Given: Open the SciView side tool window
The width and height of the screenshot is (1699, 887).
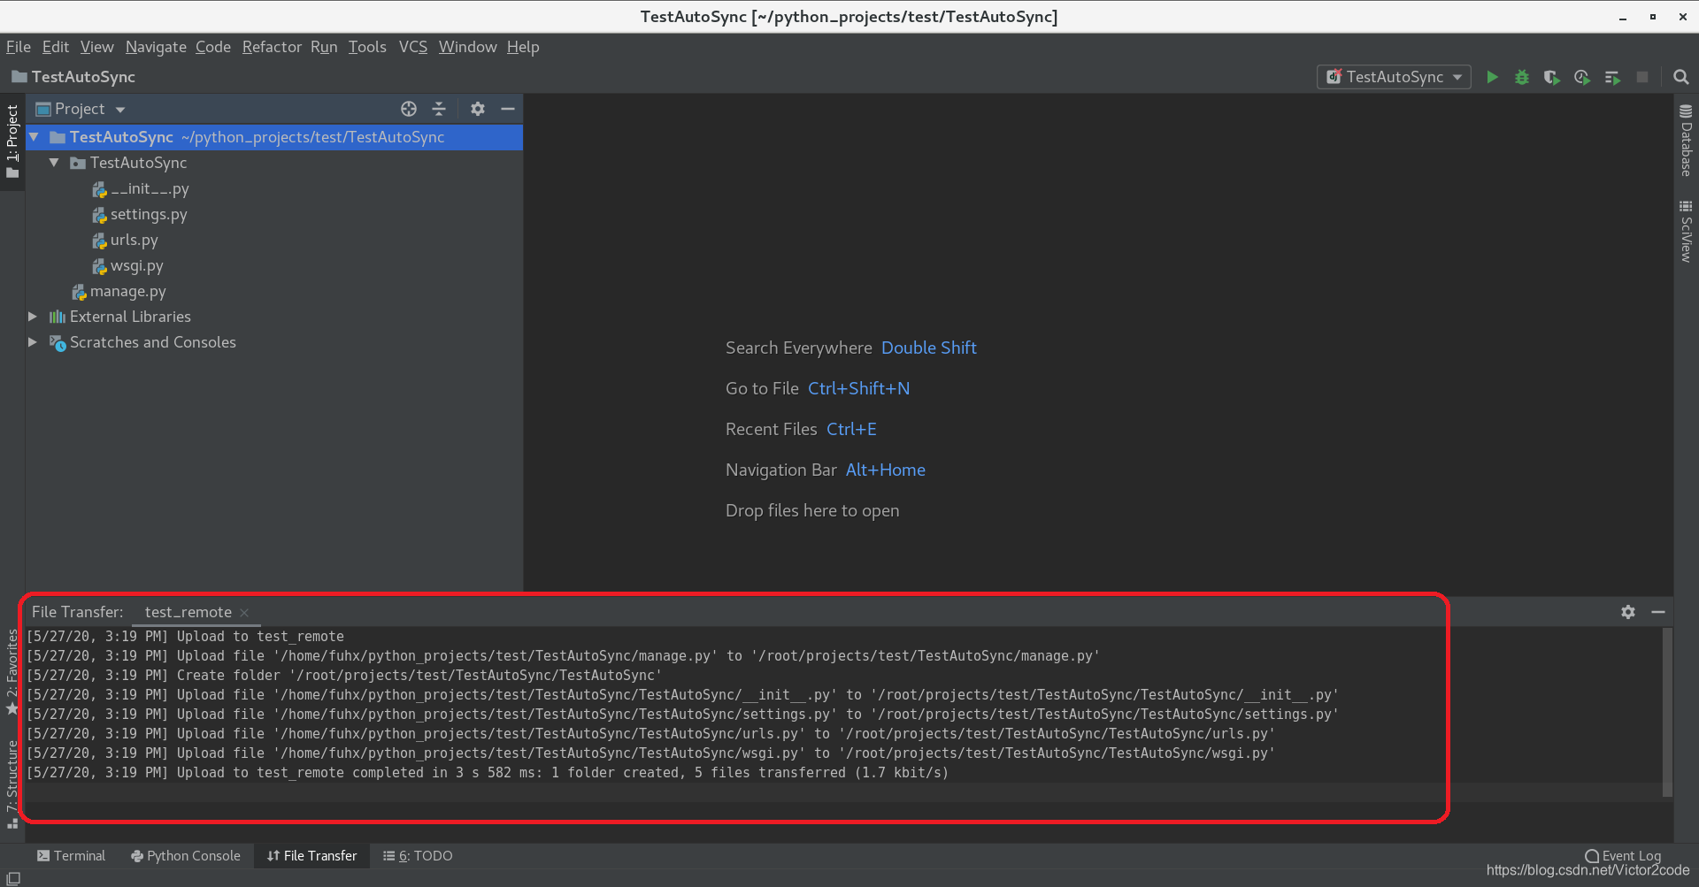Looking at the screenshot, I should [x=1686, y=232].
